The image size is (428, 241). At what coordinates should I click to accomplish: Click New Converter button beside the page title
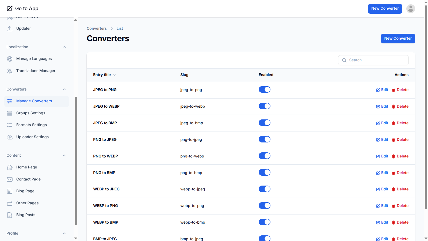point(398,39)
